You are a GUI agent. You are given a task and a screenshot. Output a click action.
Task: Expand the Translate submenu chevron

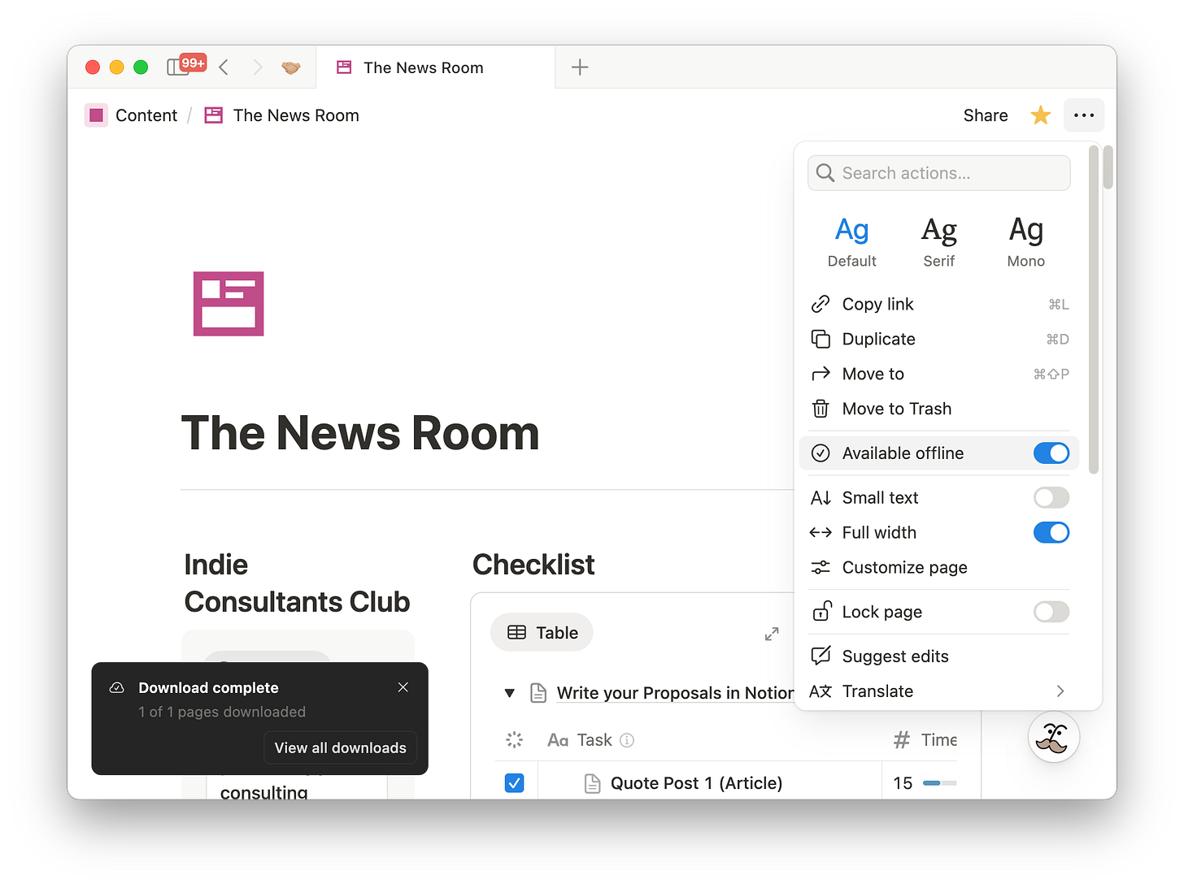tap(1060, 691)
